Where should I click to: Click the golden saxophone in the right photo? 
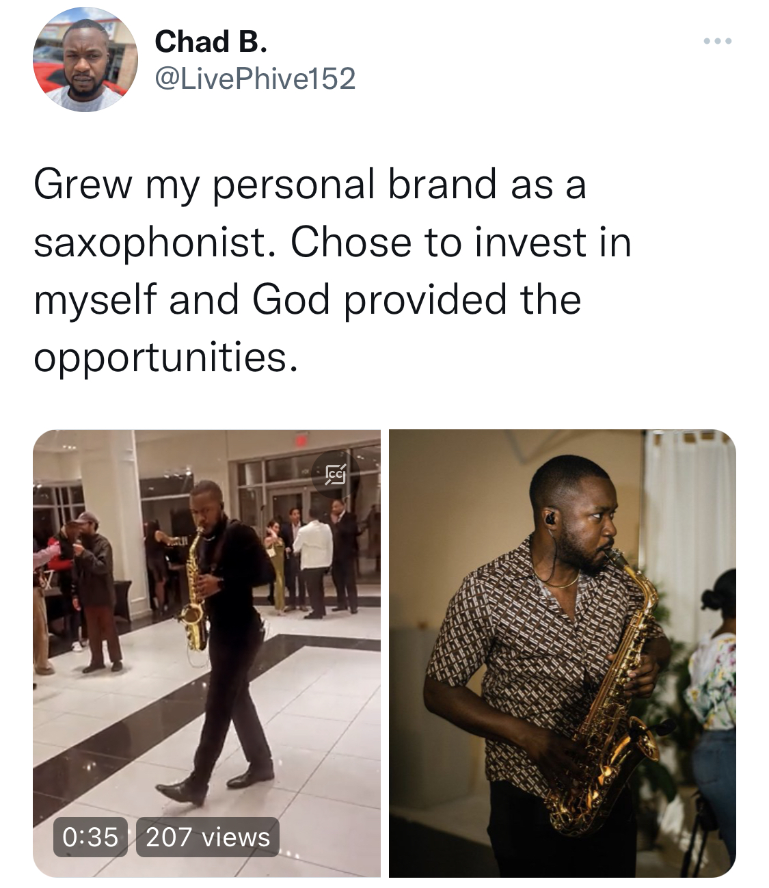[612, 697]
